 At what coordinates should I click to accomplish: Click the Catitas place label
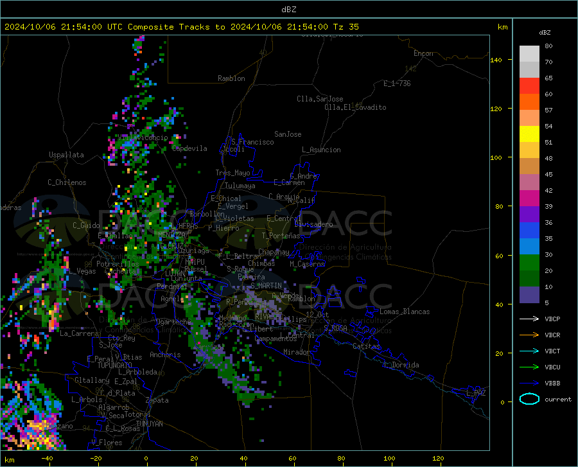click(x=367, y=346)
